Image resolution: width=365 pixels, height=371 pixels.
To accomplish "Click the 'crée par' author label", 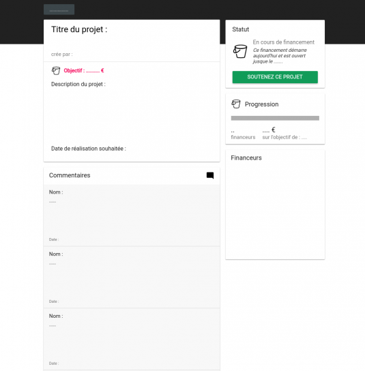I will (62, 54).
